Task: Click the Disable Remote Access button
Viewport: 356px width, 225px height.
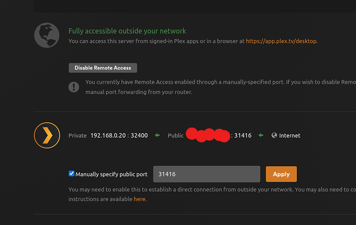Action: click(103, 68)
